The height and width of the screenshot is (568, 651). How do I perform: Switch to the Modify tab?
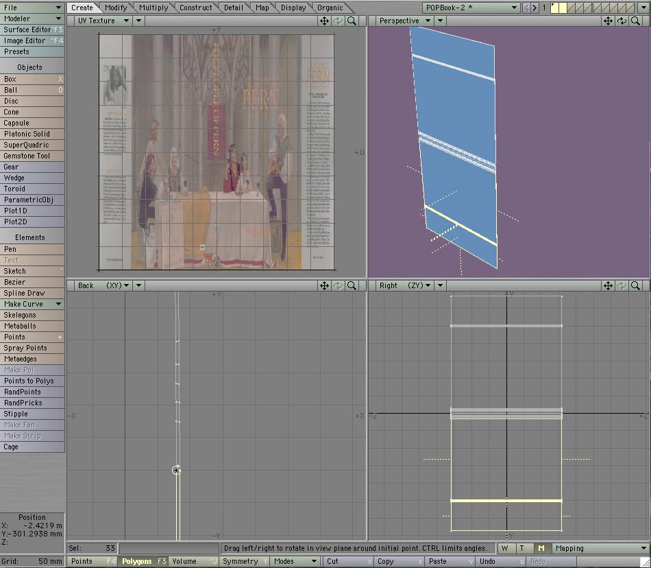[116, 8]
